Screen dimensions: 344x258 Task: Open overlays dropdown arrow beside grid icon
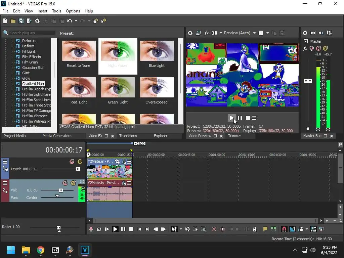267,33
